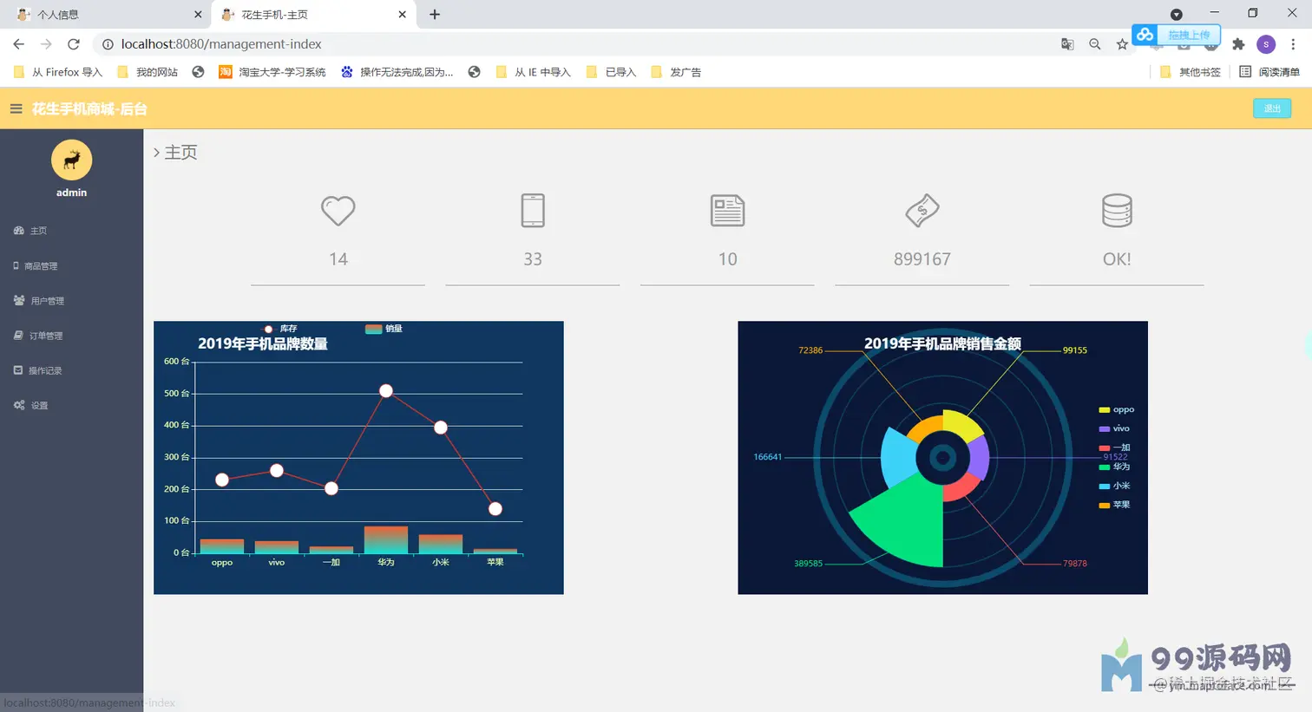
Task: Open 已导入 bookmark folder
Action: click(612, 72)
